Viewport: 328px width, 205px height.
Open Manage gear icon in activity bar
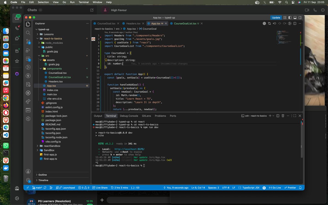28,180
